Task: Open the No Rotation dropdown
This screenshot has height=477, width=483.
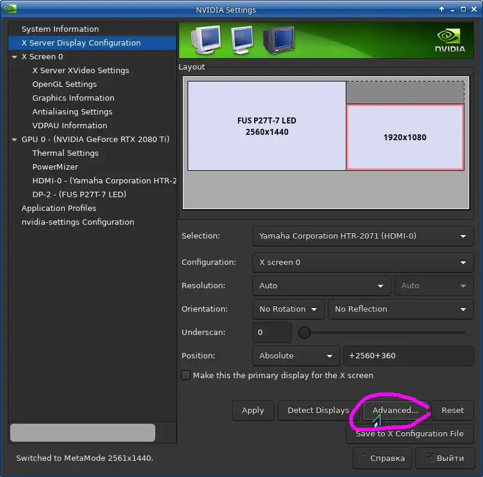Action: (x=288, y=309)
